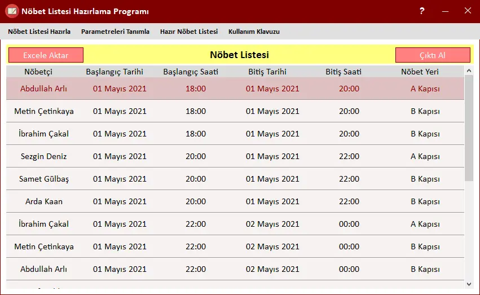Click the Bitiş Tarihi column header

click(x=267, y=72)
